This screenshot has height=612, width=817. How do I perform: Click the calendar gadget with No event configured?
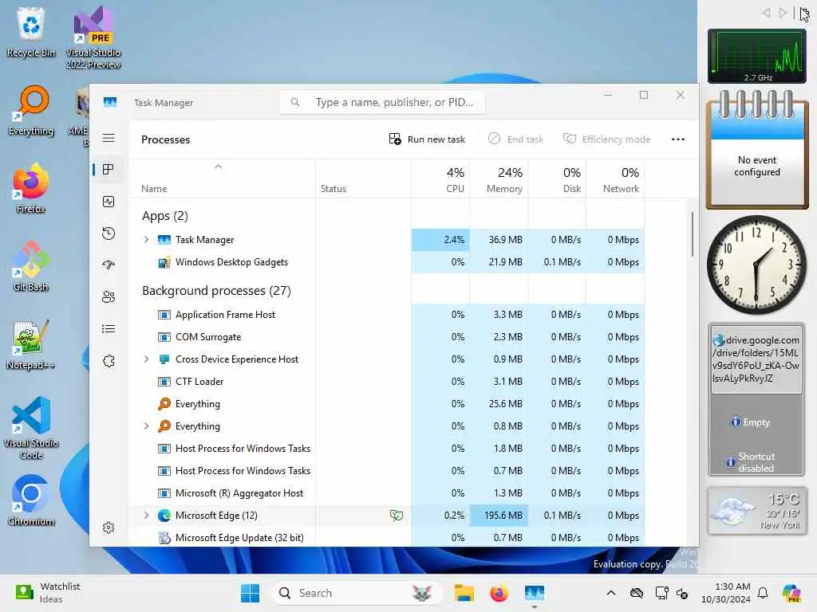click(x=756, y=150)
